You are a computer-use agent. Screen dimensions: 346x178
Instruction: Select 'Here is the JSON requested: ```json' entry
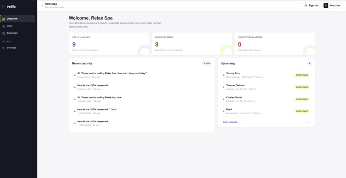142,111
